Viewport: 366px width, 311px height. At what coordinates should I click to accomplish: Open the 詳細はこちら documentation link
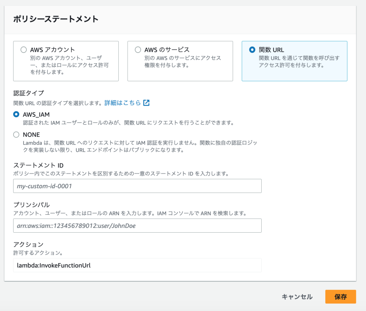(129, 103)
